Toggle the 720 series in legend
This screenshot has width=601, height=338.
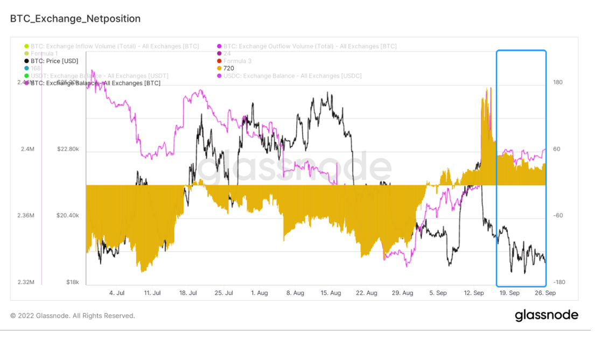(228, 68)
